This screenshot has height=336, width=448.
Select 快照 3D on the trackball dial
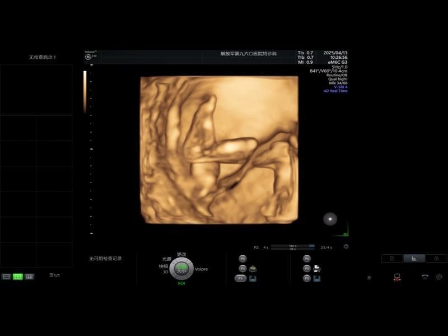click(x=164, y=269)
